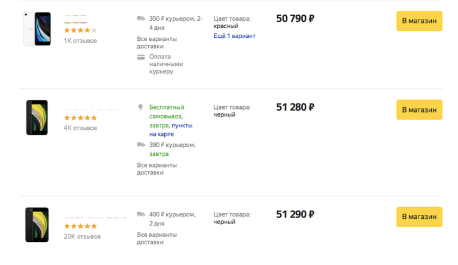Screen dimensions: 458x265
Task: Open the 20К отзывов reviews link
Action: [82, 236]
